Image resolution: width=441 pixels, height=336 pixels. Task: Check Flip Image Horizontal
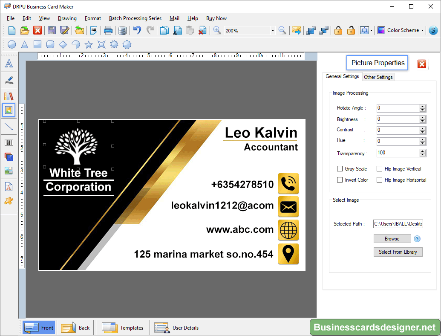(379, 180)
